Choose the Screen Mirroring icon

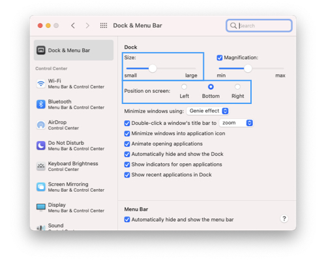click(41, 187)
